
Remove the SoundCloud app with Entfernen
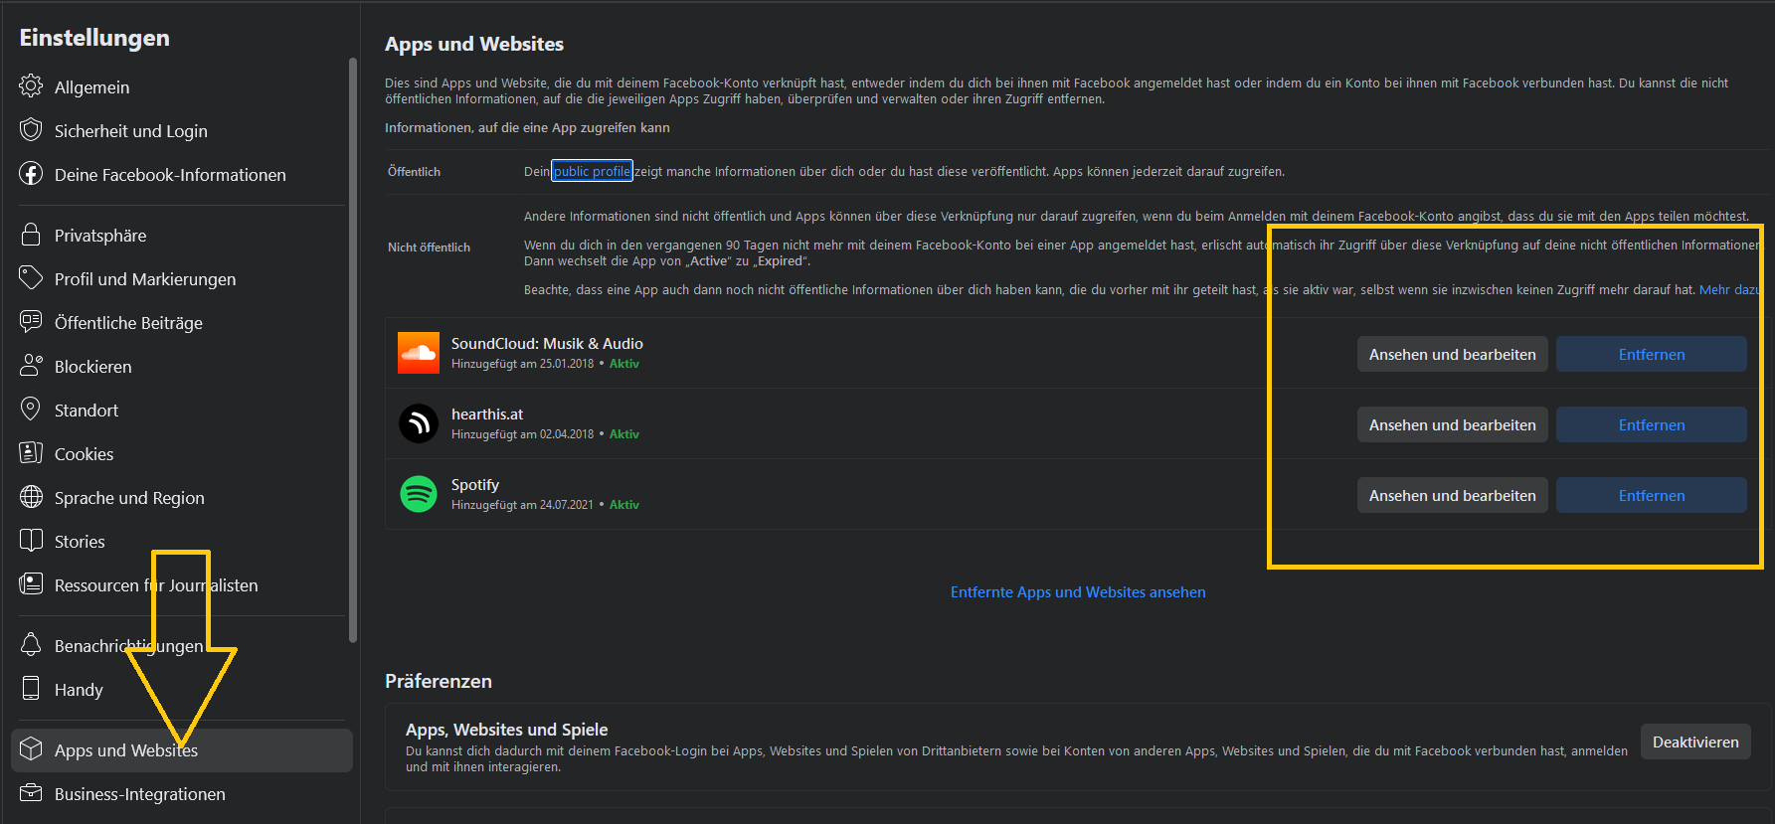1651,355
